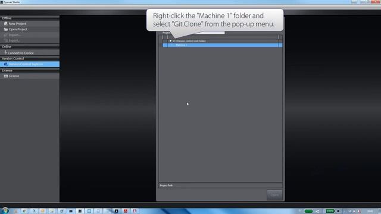Click the Open Project folder icon
Screen dimensions: 381x214
tap(6, 29)
